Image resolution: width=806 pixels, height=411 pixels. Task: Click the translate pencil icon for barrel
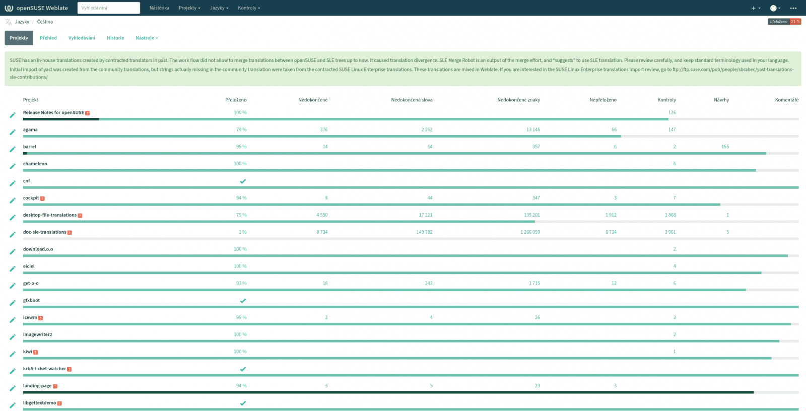point(13,150)
